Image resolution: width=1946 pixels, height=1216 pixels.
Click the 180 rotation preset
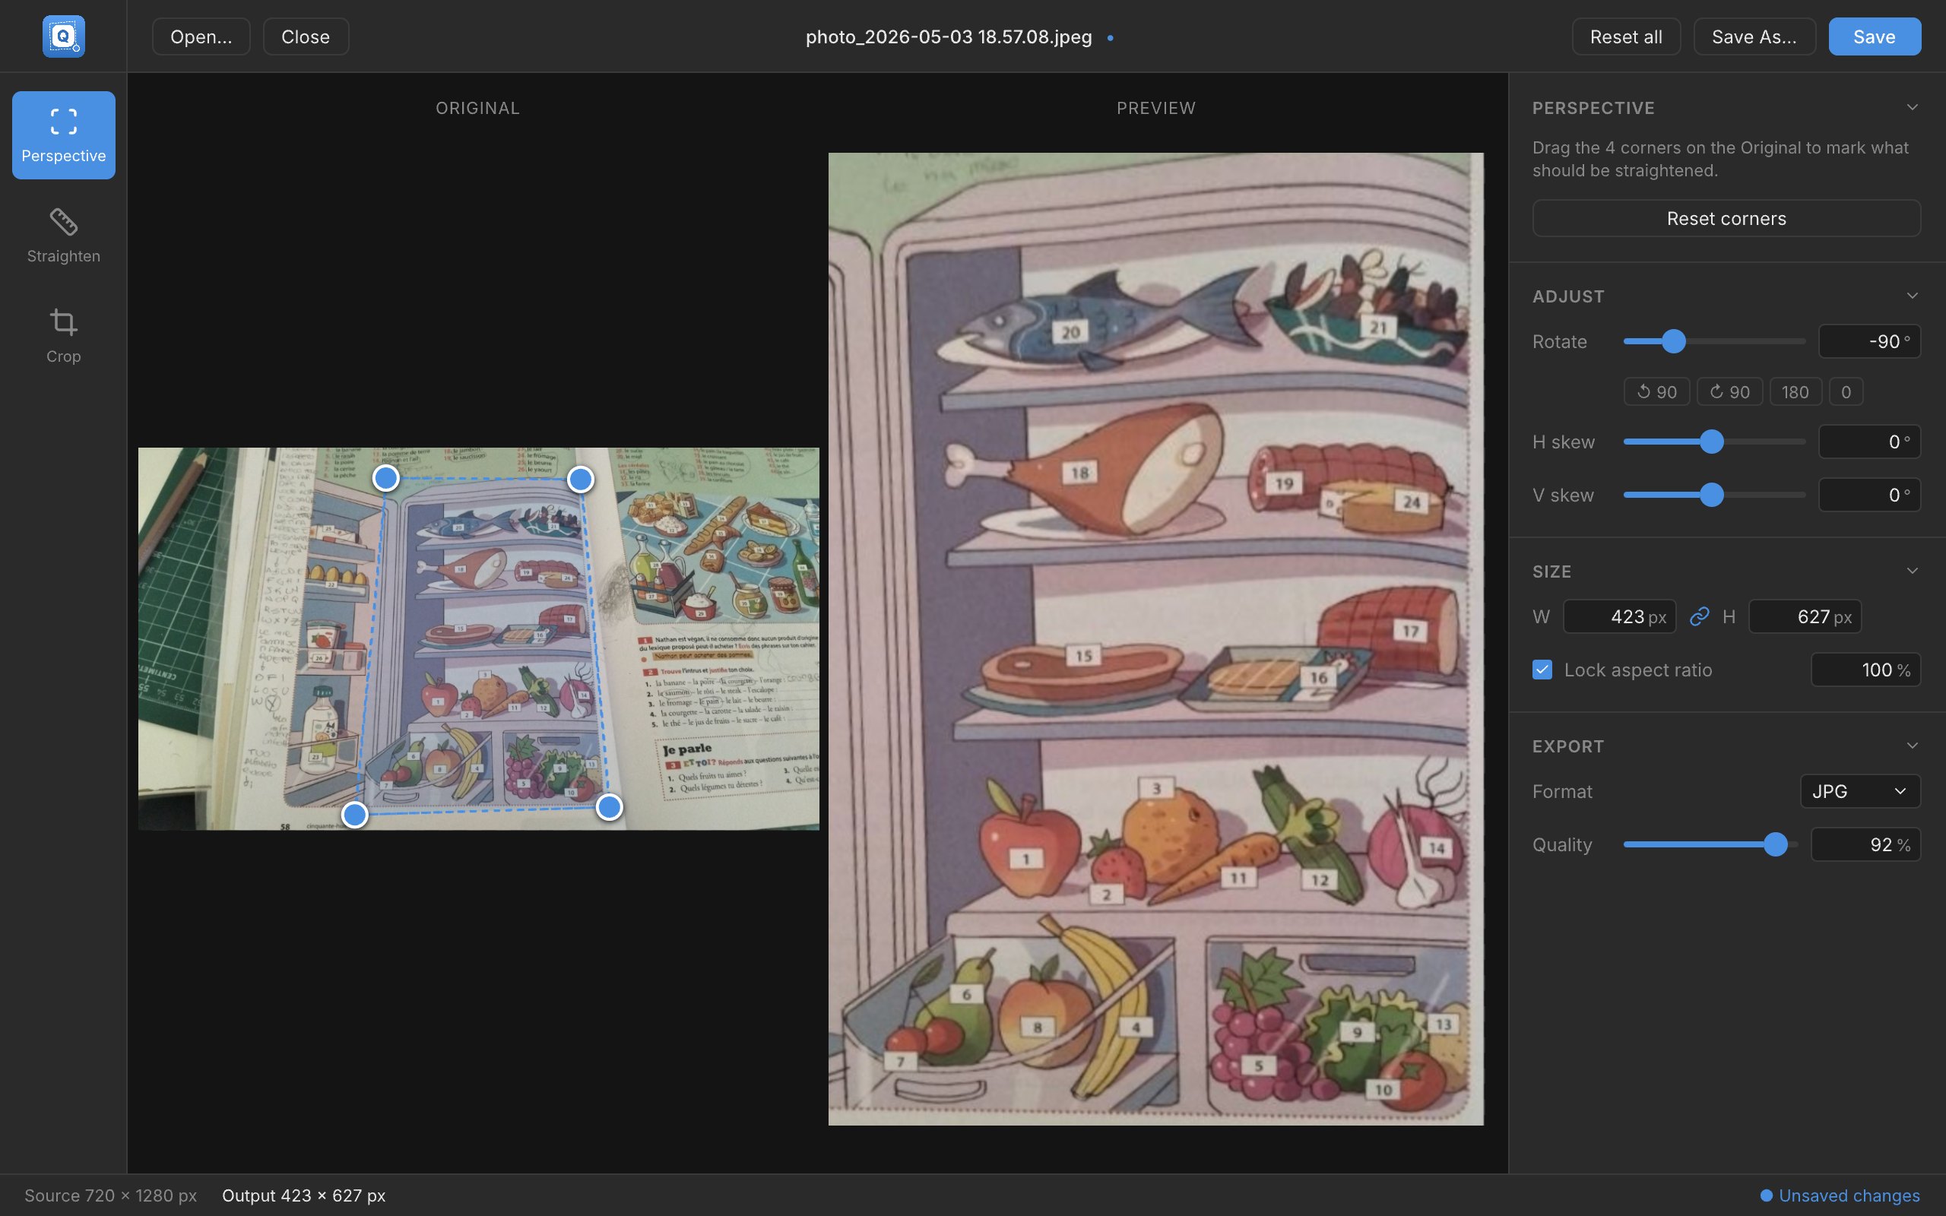click(1795, 391)
